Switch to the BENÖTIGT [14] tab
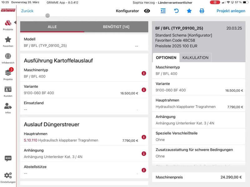Image resolution: width=250 pixels, height=187 pixels. 116,27
